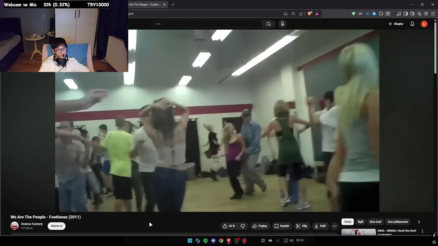Click the We Are The People video title

coord(46,217)
